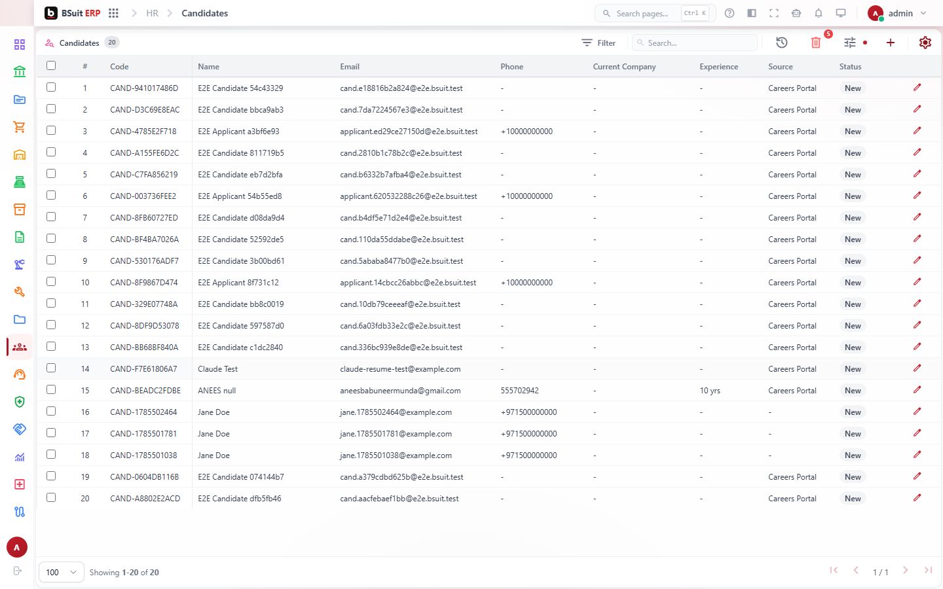Viewport: 943px width, 589px height.
Task: Open the green shield icon in sidebar
Action: [20, 402]
